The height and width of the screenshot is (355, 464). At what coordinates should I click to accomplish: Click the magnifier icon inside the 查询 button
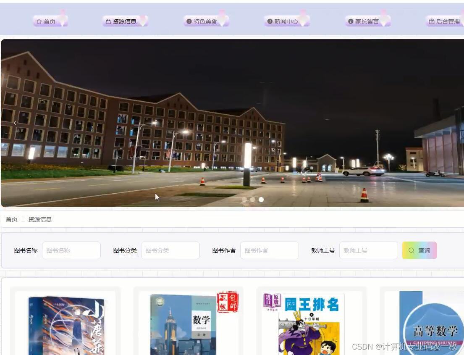pyautogui.click(x=412, y=250)
